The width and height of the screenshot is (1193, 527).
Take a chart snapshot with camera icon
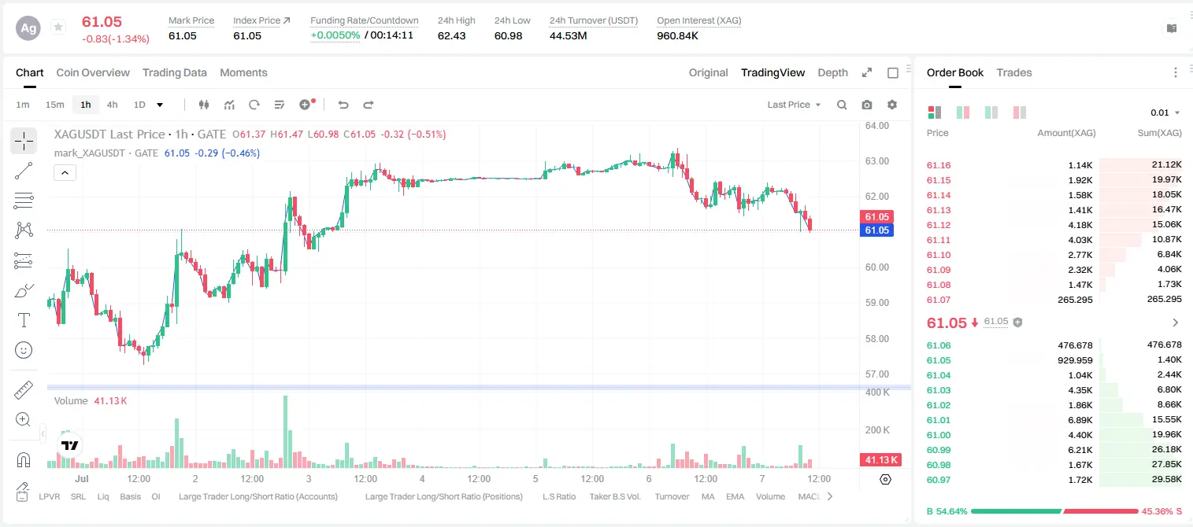(867, 105)
